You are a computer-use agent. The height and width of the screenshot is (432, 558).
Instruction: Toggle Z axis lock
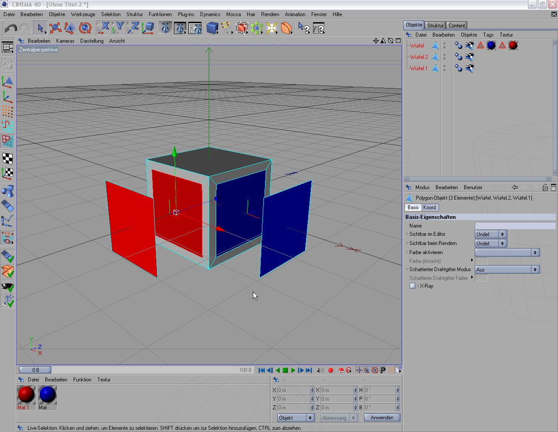click(133, 28)
